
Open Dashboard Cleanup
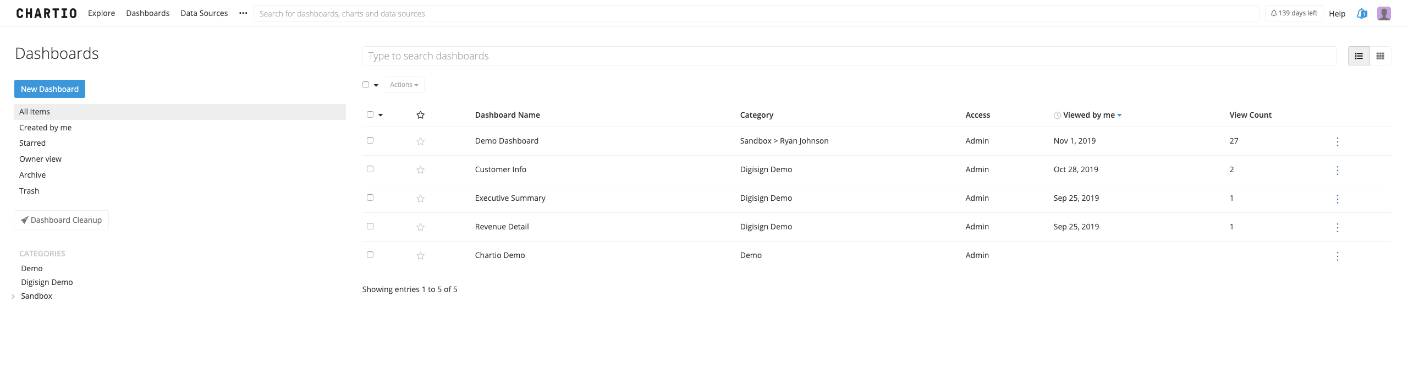(61, 220)
